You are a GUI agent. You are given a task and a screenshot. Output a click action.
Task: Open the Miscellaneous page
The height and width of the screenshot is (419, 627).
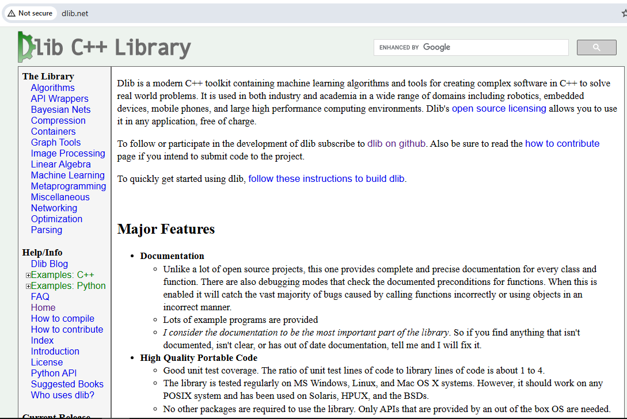click(x=60, y=197)
